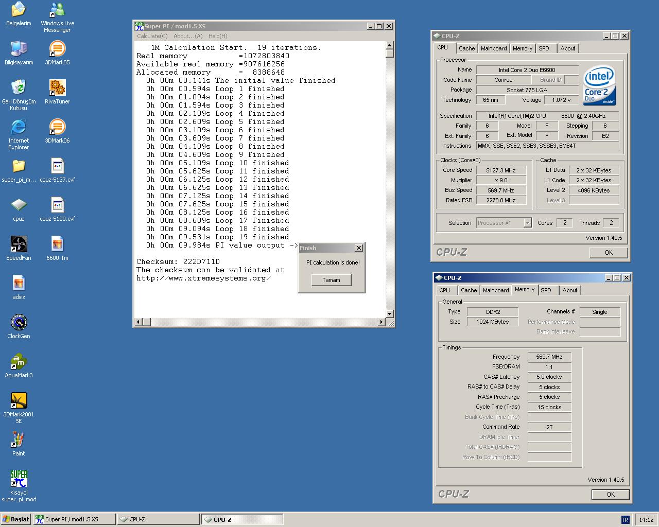This screenshot has width=659, height=527.
Task: Click the 14:12 clock in the tray
Action: tap(646, 520)
